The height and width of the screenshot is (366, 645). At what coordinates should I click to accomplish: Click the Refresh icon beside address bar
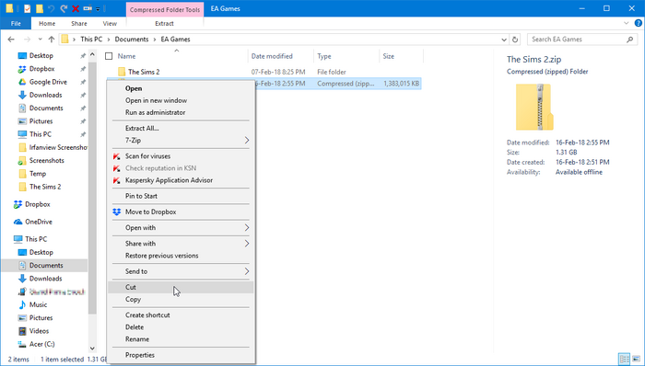(x=514, y=40)
